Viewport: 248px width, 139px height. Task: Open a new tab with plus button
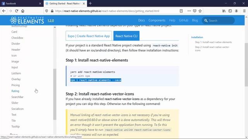90,3
